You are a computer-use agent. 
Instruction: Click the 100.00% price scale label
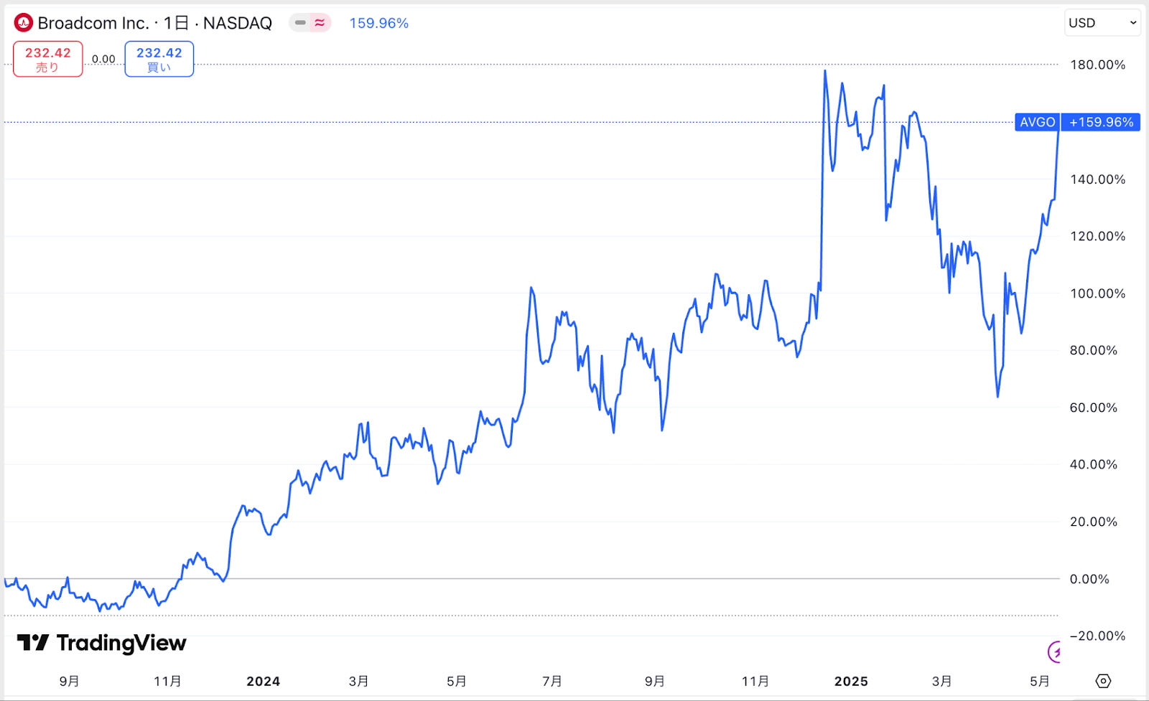coord(1097,293)
